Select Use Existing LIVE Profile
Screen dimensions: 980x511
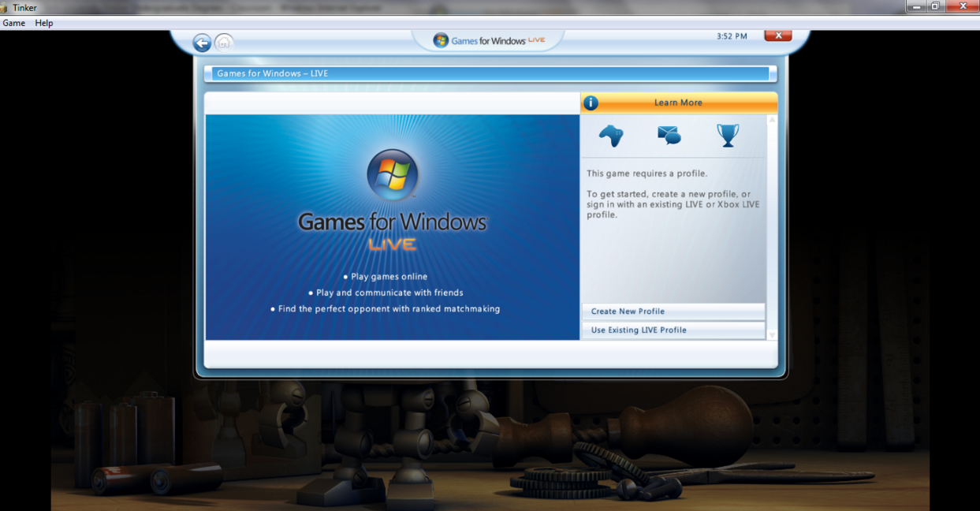pos(673,330)
